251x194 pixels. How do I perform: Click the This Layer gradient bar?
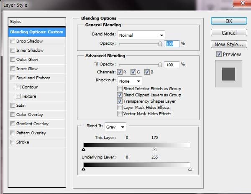point(137,145)
